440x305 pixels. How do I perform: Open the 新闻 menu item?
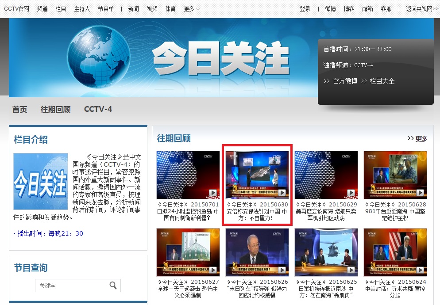133,8
